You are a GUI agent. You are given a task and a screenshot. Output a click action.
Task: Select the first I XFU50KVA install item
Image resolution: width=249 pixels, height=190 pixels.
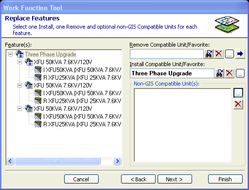click(x=82, y=70)
